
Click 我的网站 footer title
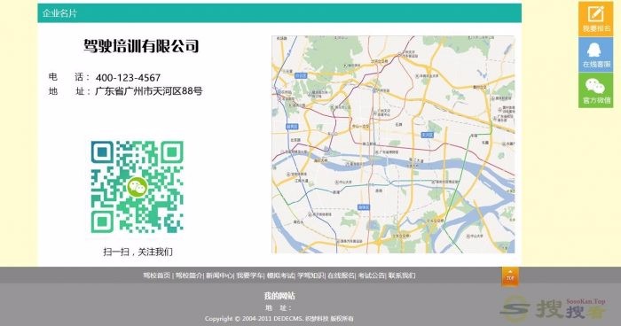(279, 296)
